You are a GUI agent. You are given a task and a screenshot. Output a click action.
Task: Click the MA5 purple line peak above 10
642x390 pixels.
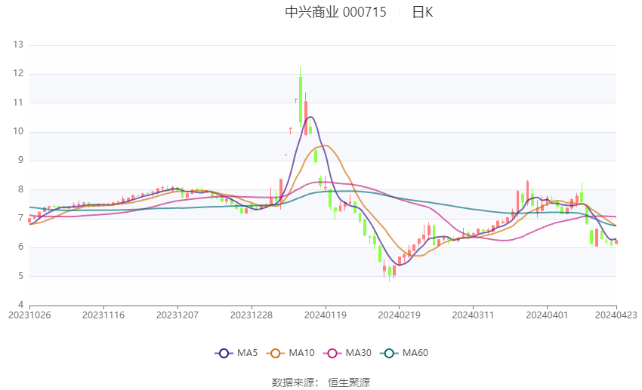point(310,117)
